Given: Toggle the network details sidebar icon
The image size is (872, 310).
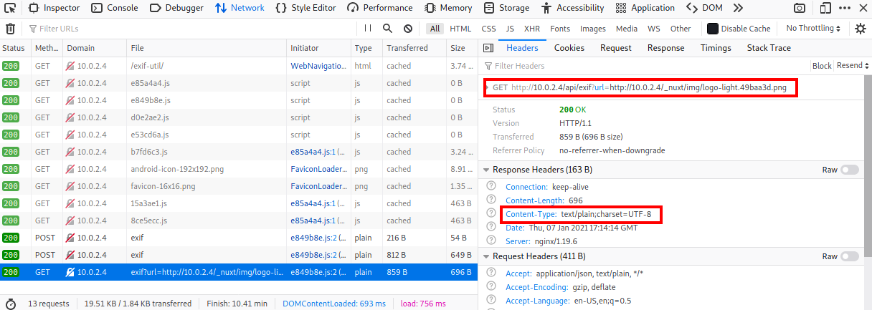Looking at the screenshot, I should tap(488, 48).
